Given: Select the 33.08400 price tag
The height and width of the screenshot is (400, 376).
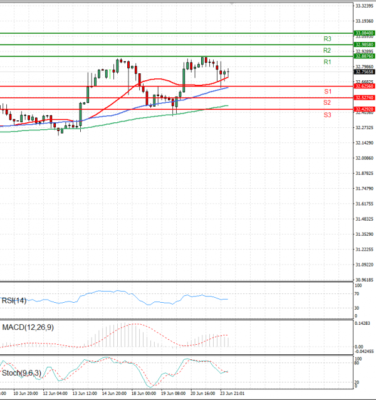Looking at the screenshot, I should pos(365,33).
